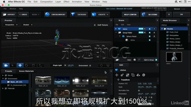Toggle visibility square of statue row
The width and height of the screenshot is (191, 107).
coord(149,29)
